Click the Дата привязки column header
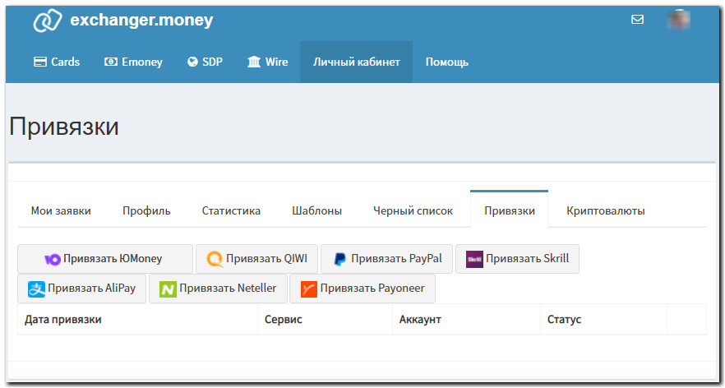The height and width of the screenshot is (388, 725). coord(62,320)
